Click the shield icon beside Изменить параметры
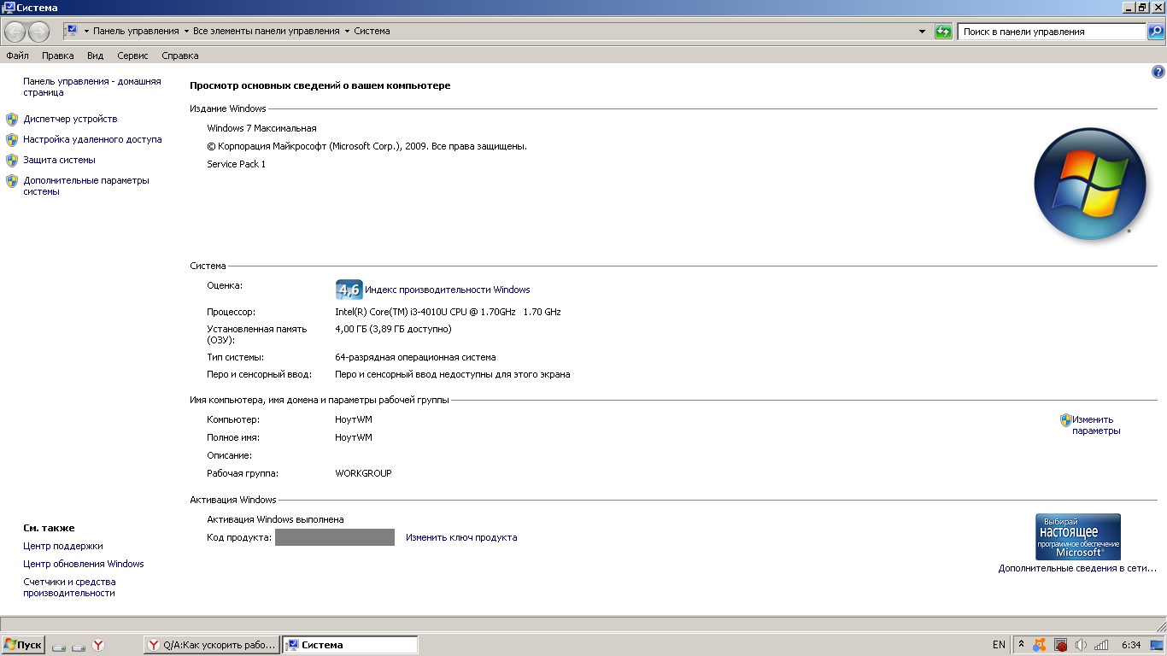The image size is (1167, 656). [x=1065, y=420]
